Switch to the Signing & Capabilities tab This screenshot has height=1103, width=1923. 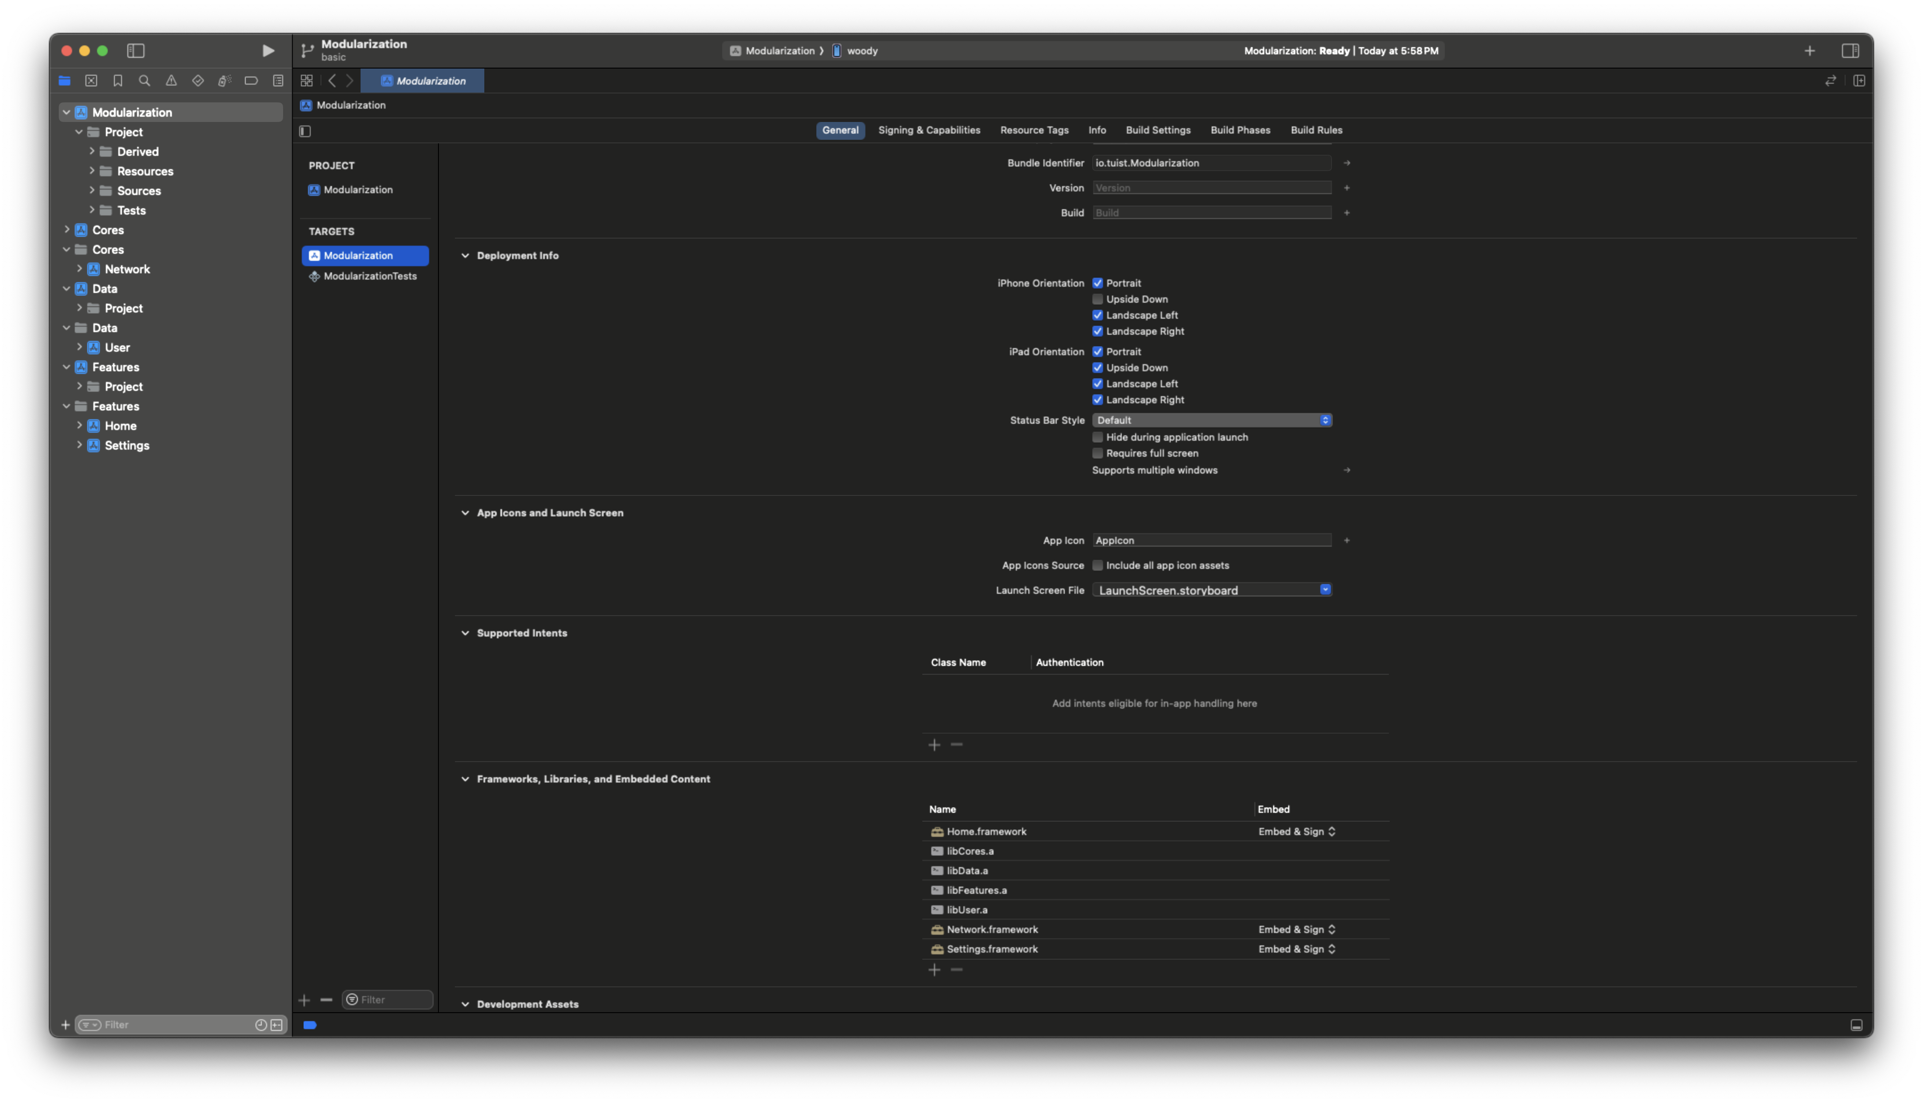[x=929, y=130]
